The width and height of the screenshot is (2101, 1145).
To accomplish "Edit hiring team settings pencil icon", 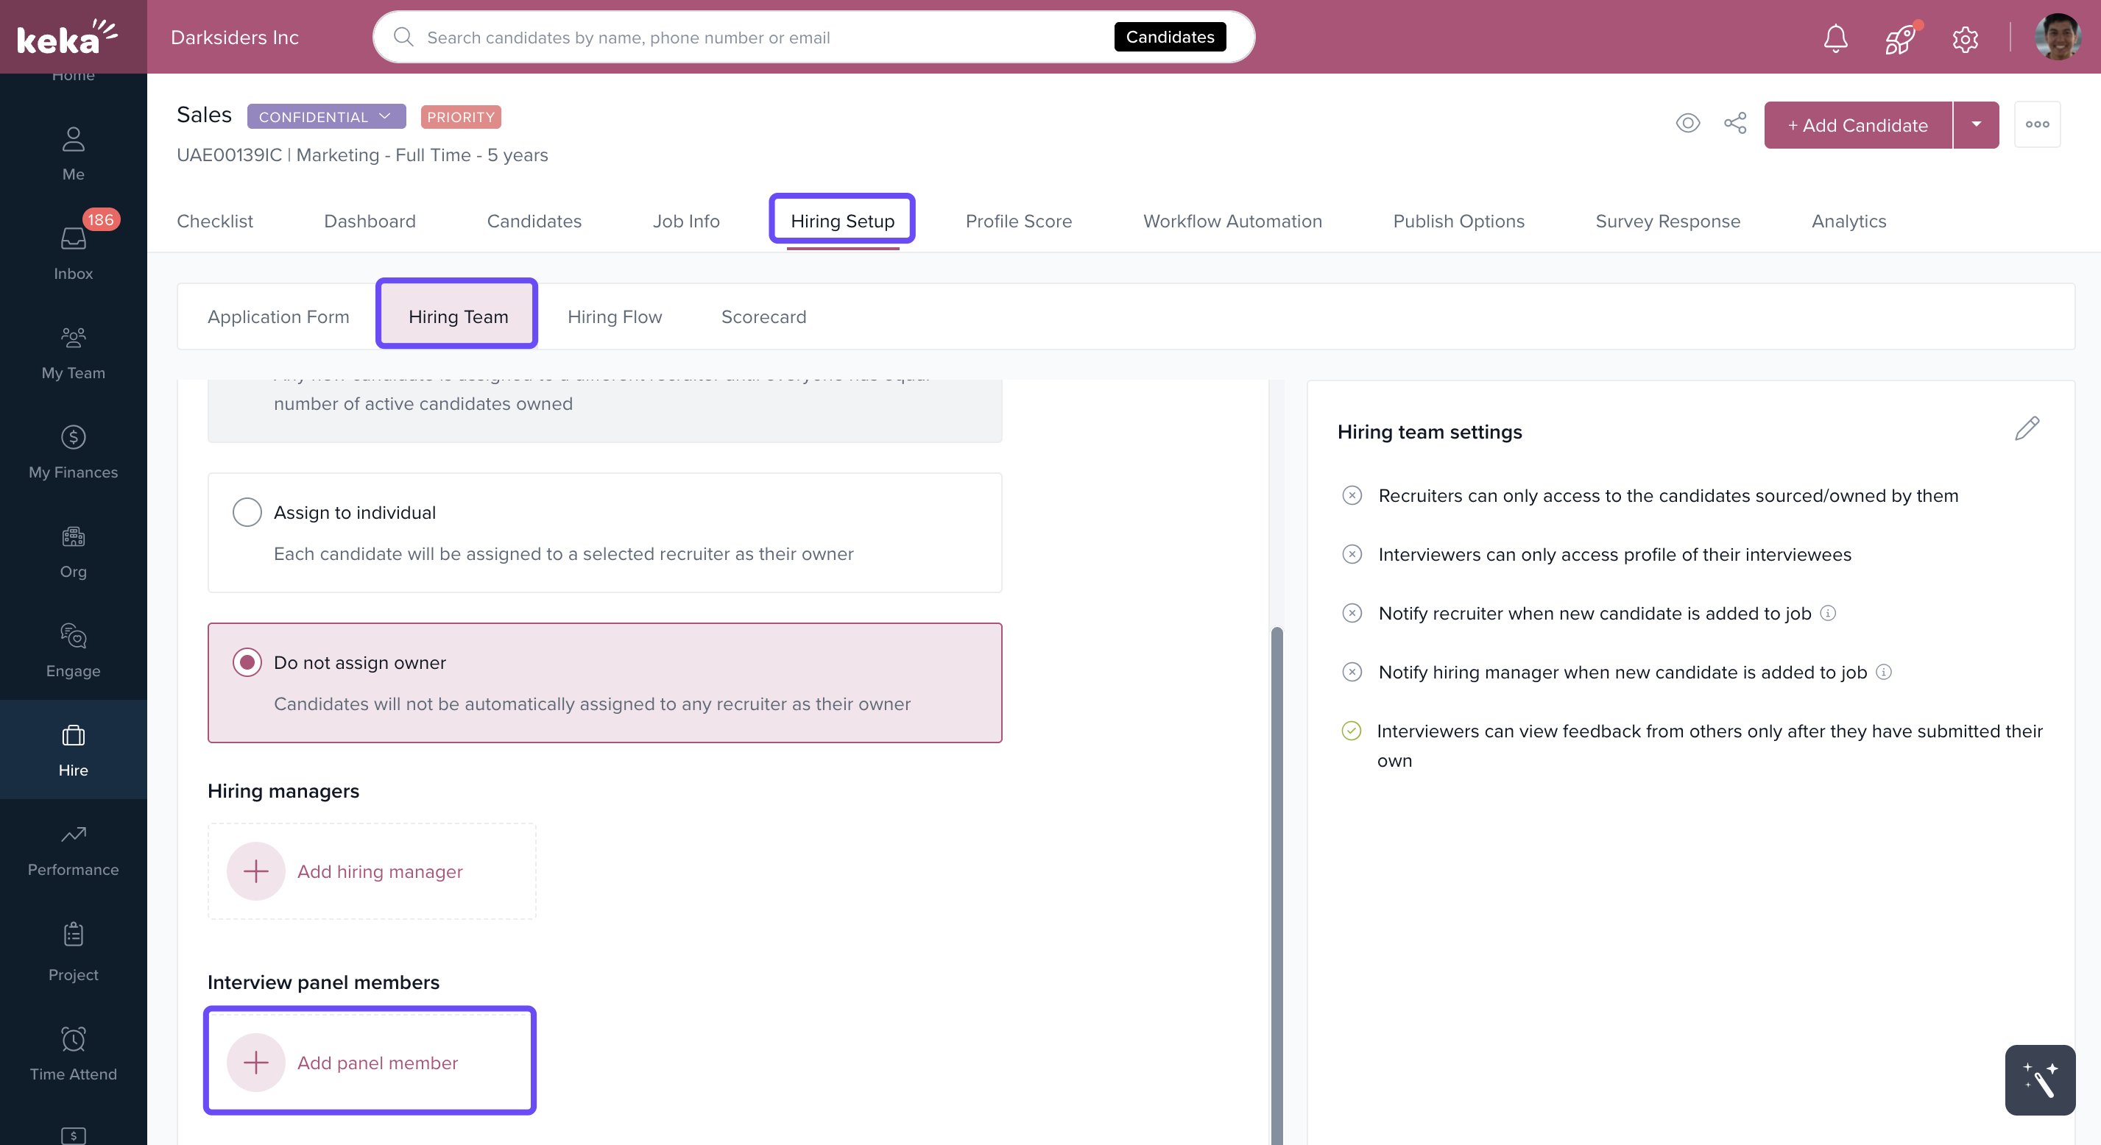I will pyautogui.click(x=2026, y=429).
